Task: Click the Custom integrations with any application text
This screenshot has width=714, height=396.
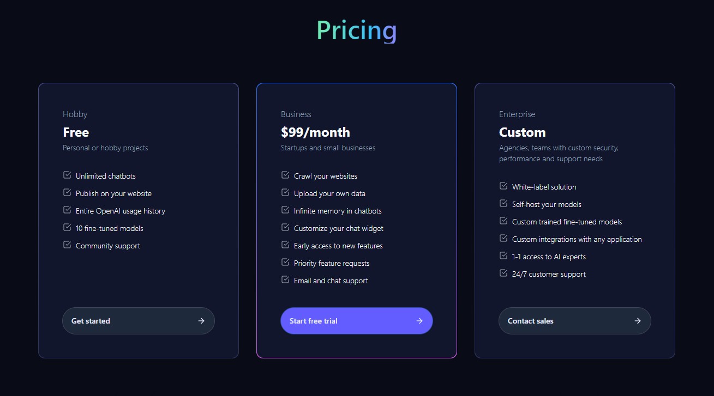Action: pyautogui.click(x=577, y=239)
